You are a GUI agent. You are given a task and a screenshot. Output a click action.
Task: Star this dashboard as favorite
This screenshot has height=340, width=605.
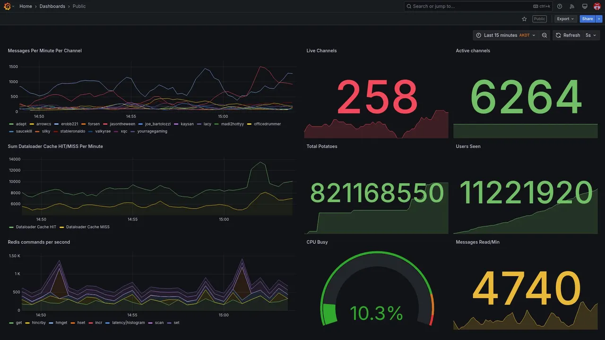(524, 19)
